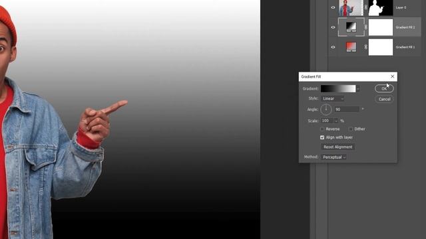Cancel the Gradient Fill dialog
Screen dimensions: 426x239
[384, 99]
